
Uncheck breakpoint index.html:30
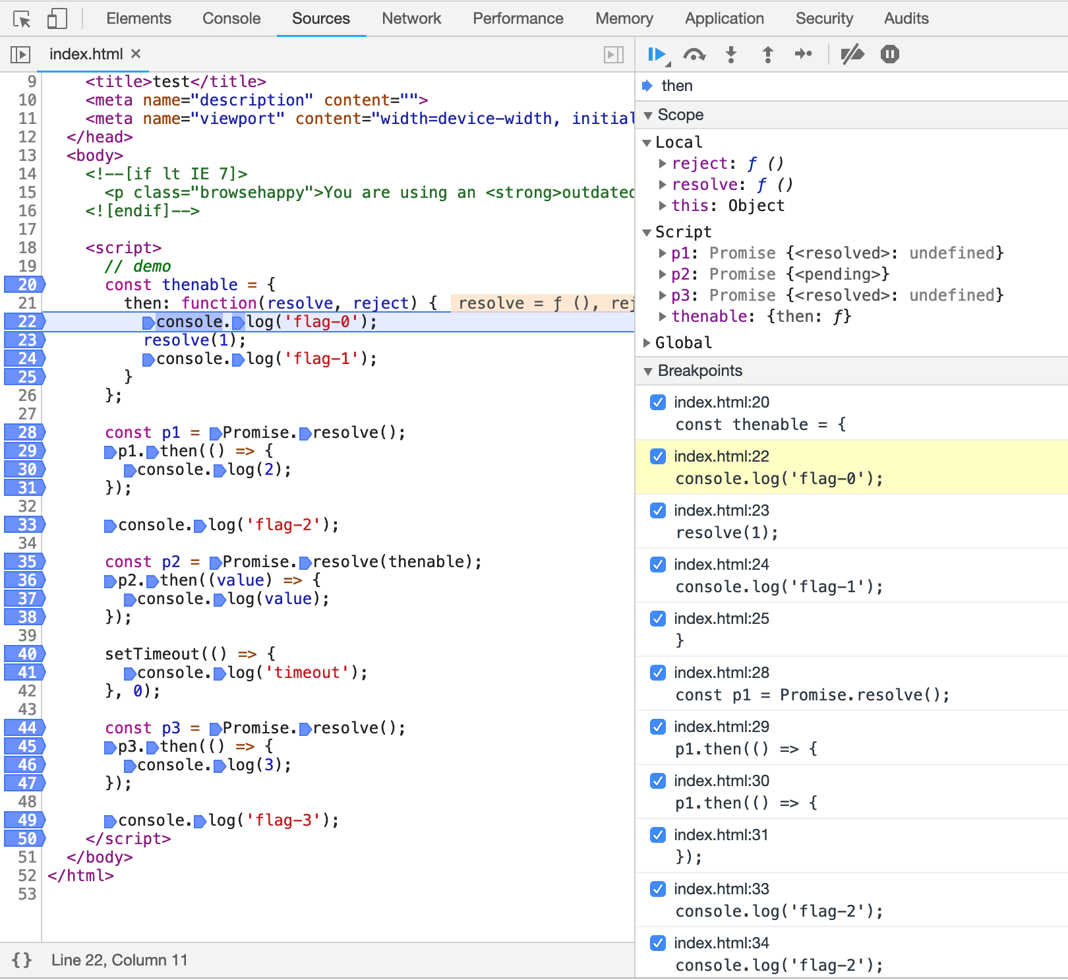point(658,781)
